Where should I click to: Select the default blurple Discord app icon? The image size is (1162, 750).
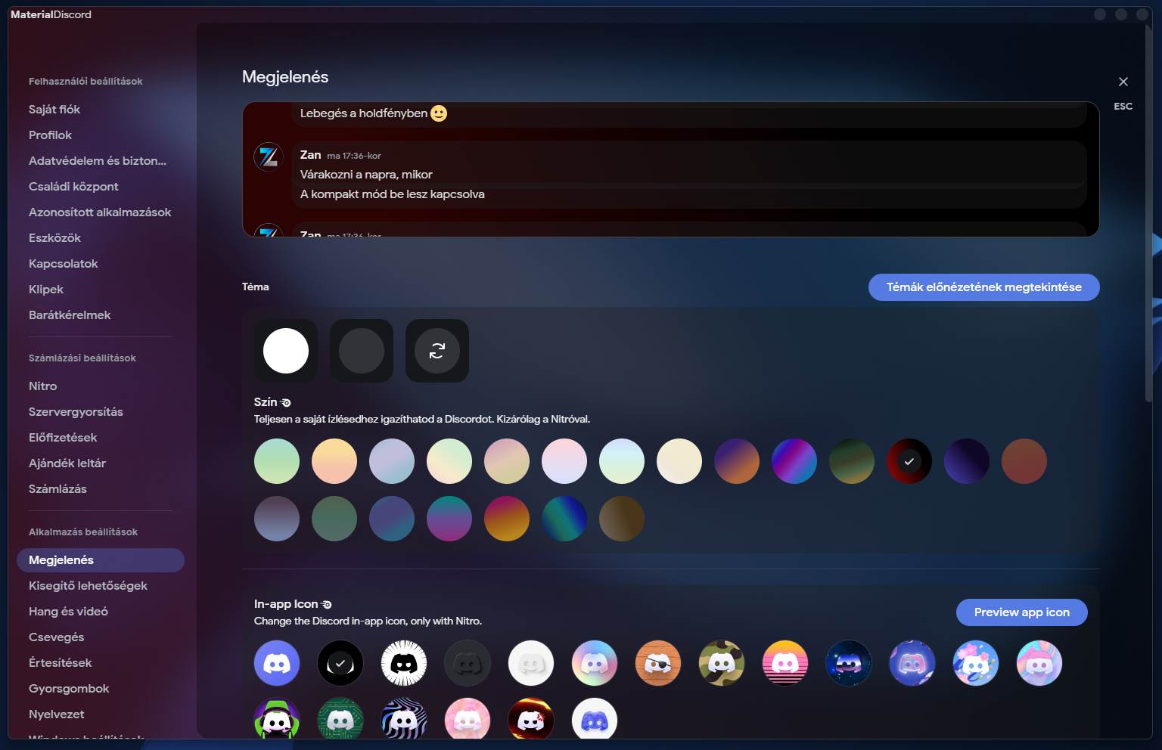click(x=277, y=663)
